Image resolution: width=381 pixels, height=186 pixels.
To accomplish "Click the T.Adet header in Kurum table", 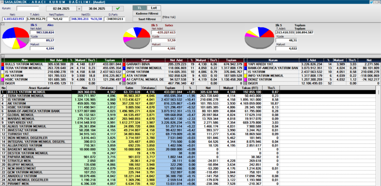I will [312, 60].
